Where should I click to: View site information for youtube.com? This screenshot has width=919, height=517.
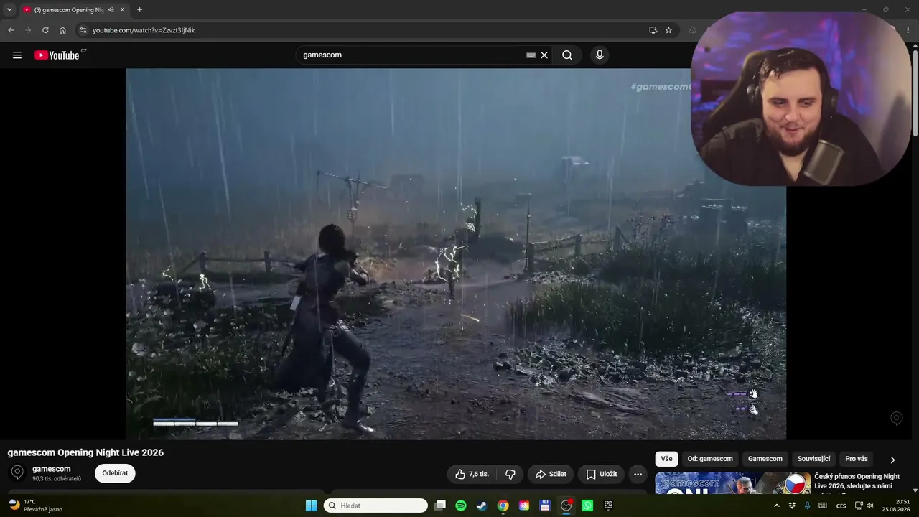click(83, 30)
